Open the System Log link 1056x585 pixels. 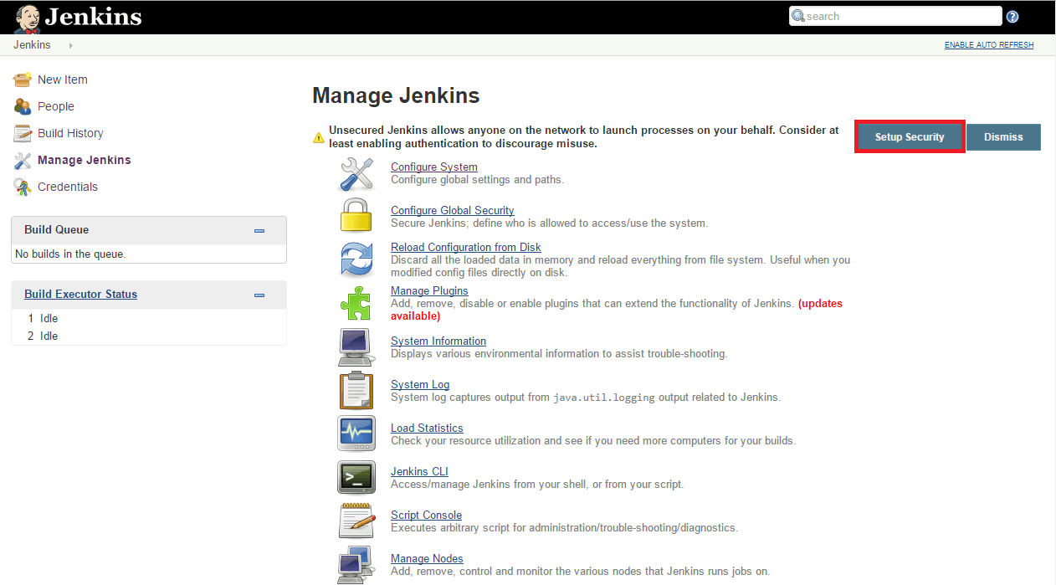420,384
